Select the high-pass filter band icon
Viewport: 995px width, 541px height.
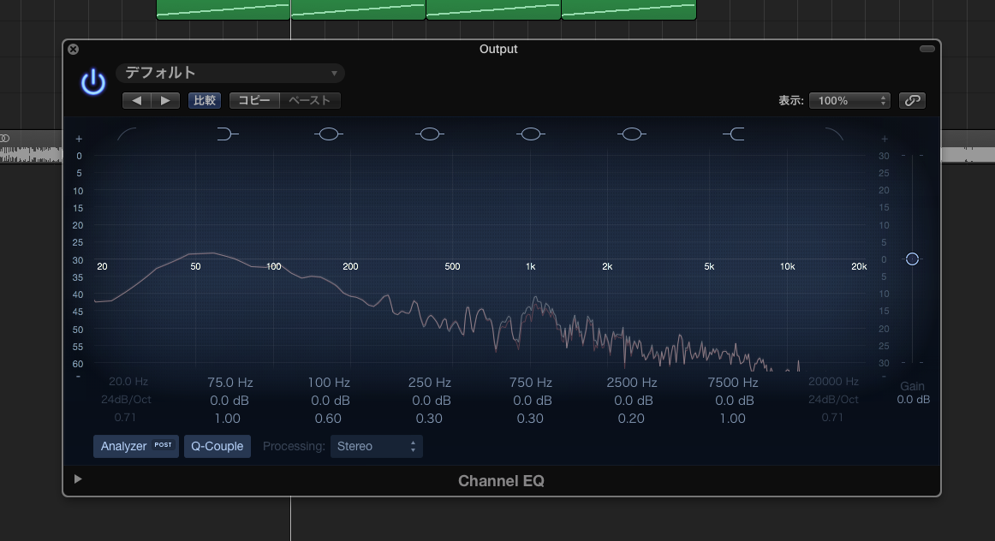(x=127, y=134)
